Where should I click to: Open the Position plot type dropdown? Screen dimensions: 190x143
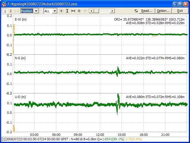[x=36, y=11]
